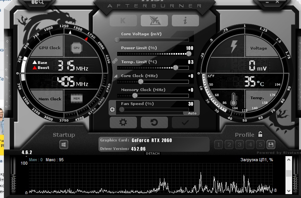Open the OC Scanner search icon
301x198 pixels.
(x=38, y=2)
